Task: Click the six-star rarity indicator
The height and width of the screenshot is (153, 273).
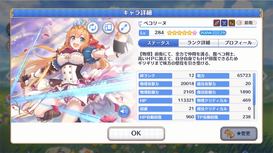Action: click(x=182, y=33)
